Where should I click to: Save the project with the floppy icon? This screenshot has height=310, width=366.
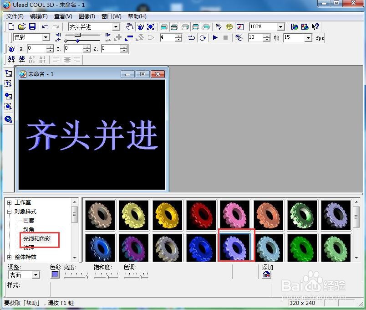[32, 26]
